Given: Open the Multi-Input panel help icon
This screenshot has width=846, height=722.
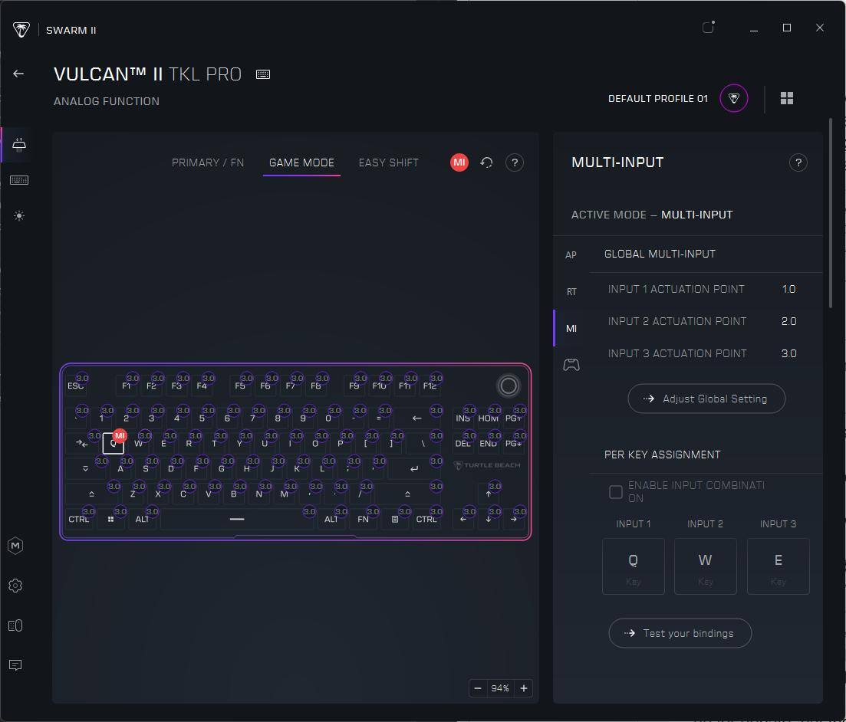Looking at the screenshot, I should [798, 162].
